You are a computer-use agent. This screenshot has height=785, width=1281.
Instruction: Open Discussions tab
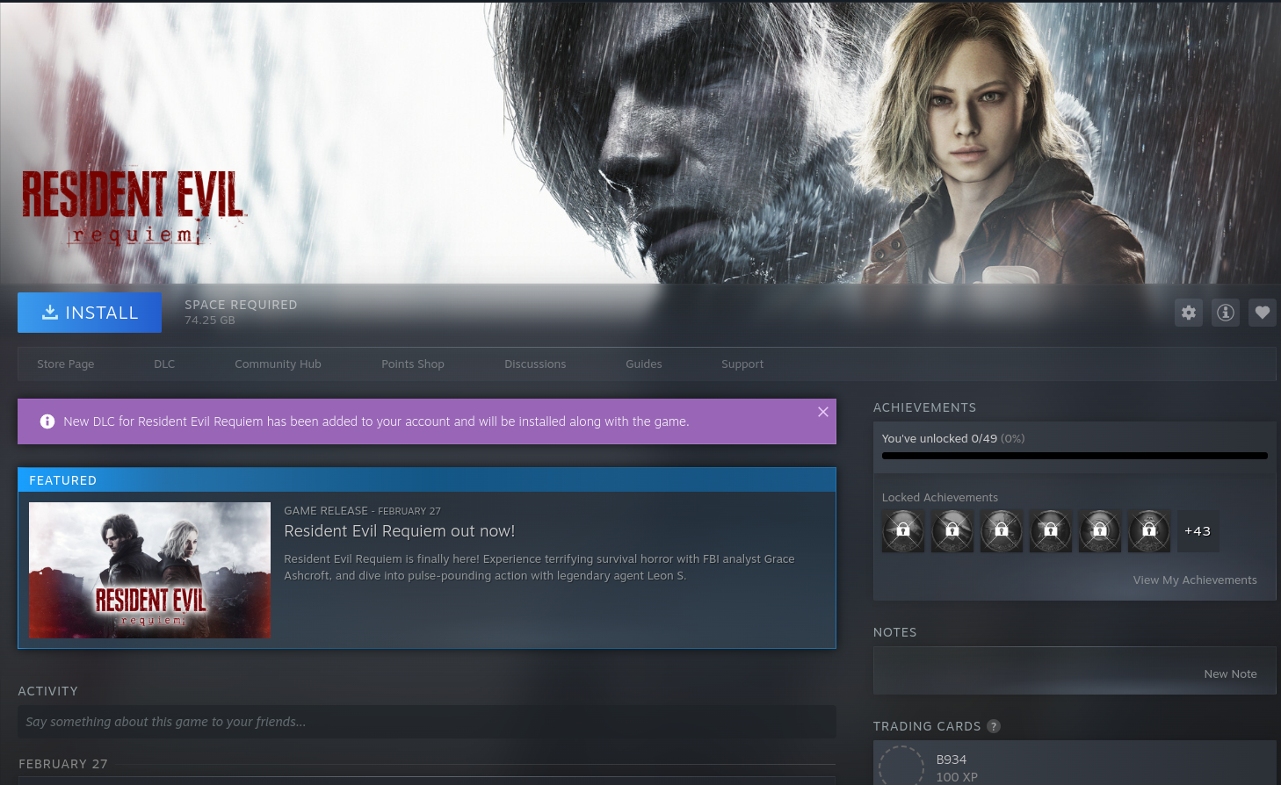(535, 364)
